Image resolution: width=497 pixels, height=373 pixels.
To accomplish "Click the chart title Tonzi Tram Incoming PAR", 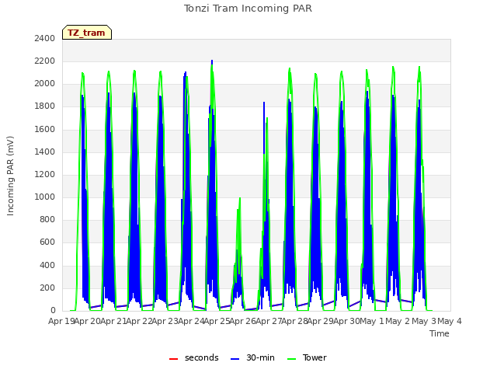I will coord(248,9).
